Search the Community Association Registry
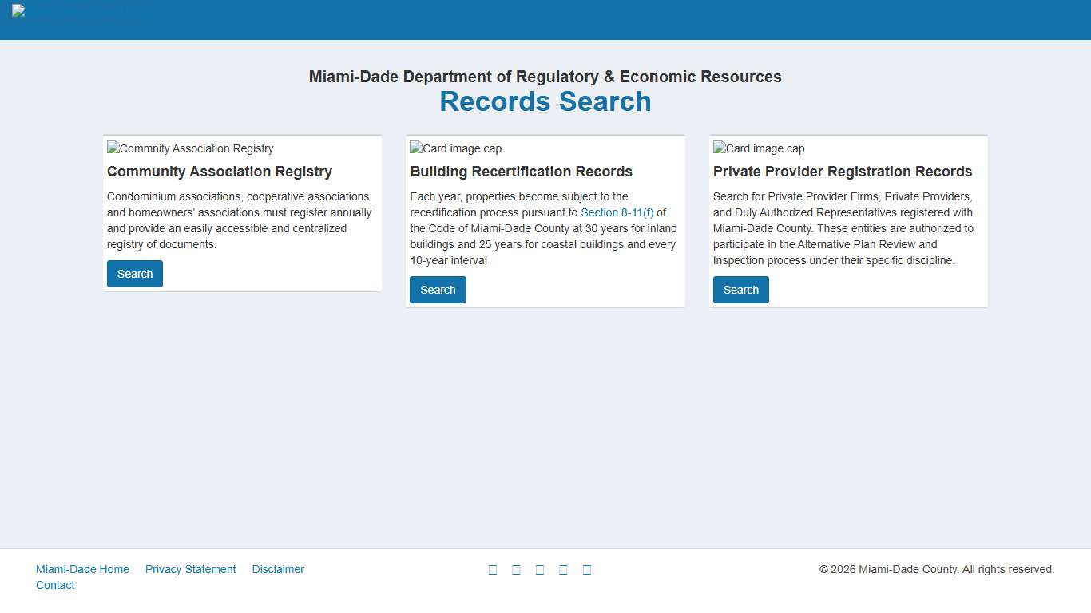 [134, 273]
